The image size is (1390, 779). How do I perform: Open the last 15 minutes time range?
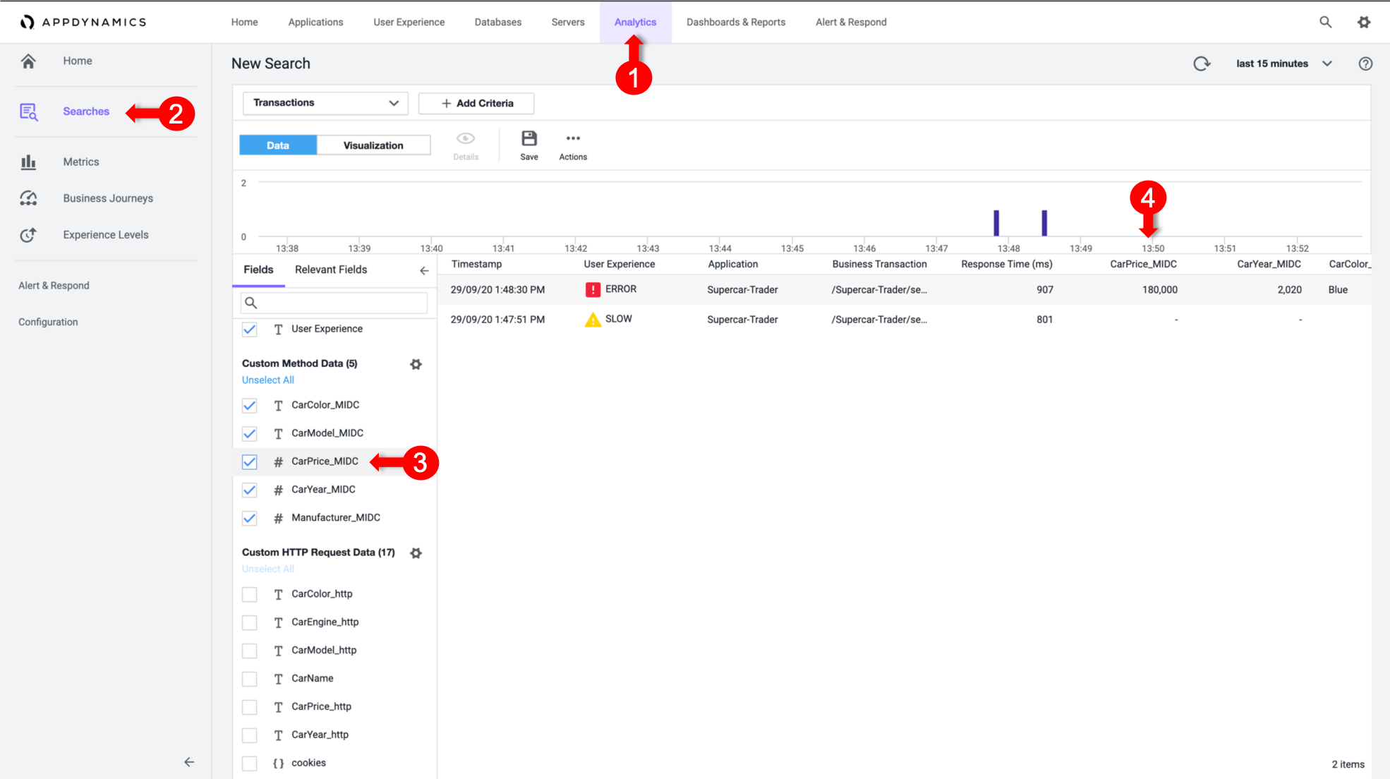coord(1284,64)
